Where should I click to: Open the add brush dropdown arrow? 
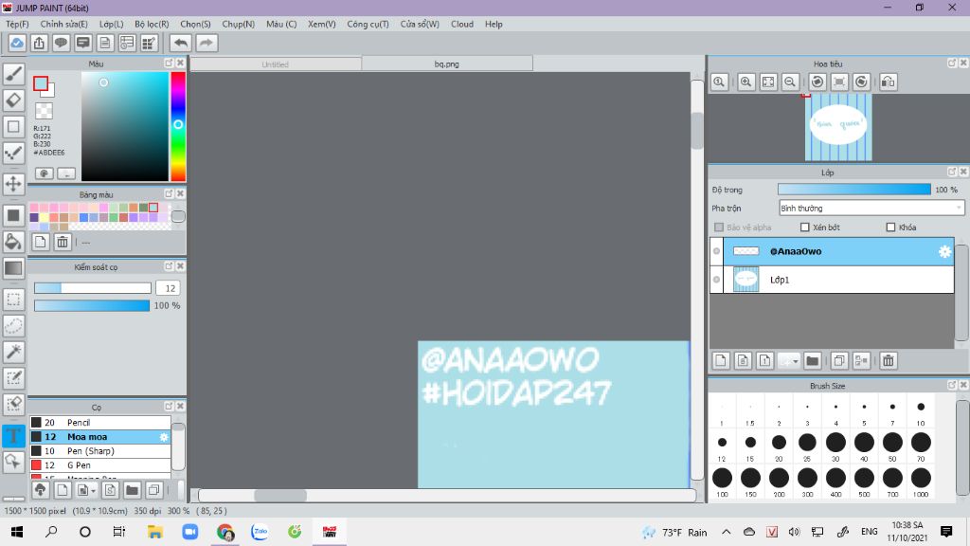pos(85,490)
